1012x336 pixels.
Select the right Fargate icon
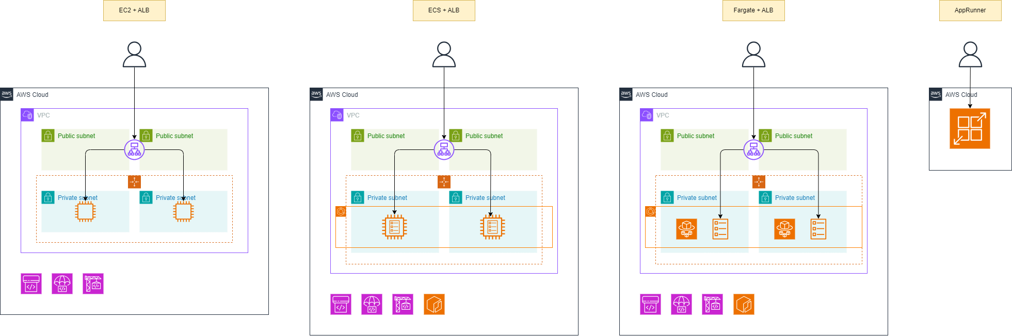point(784,229)
